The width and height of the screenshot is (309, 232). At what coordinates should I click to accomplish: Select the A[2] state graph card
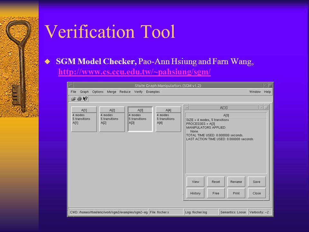pos(112,119)
